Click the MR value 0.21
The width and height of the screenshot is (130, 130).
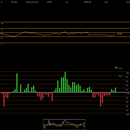coord(120,76)
